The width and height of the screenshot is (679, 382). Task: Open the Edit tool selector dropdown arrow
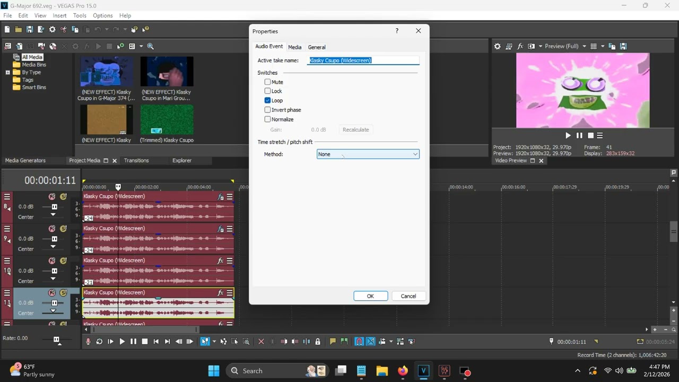point(214,342)
